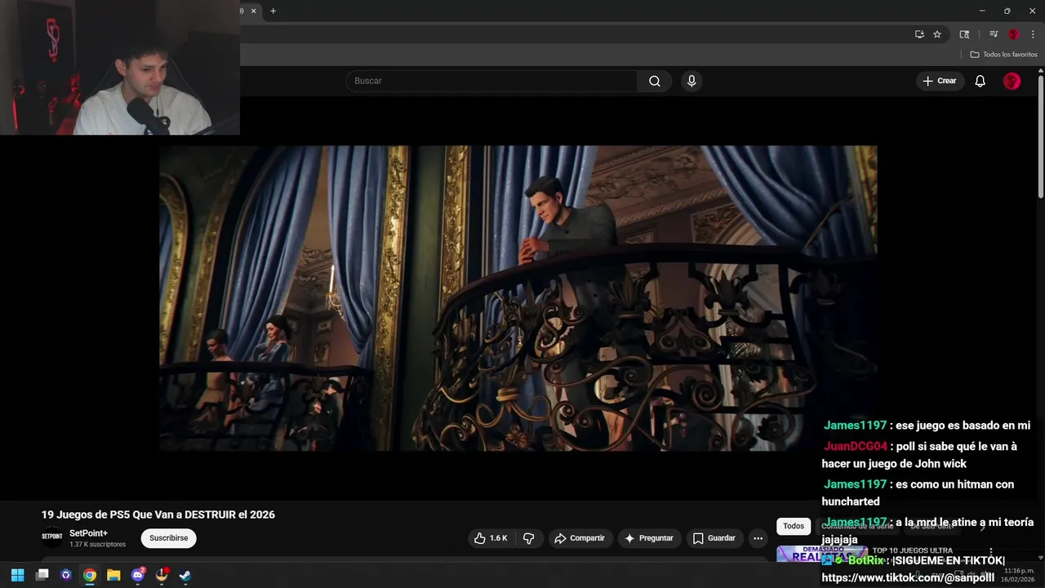
Task: Dislike the video with the thumbs-down button
Action: [528, 538]
